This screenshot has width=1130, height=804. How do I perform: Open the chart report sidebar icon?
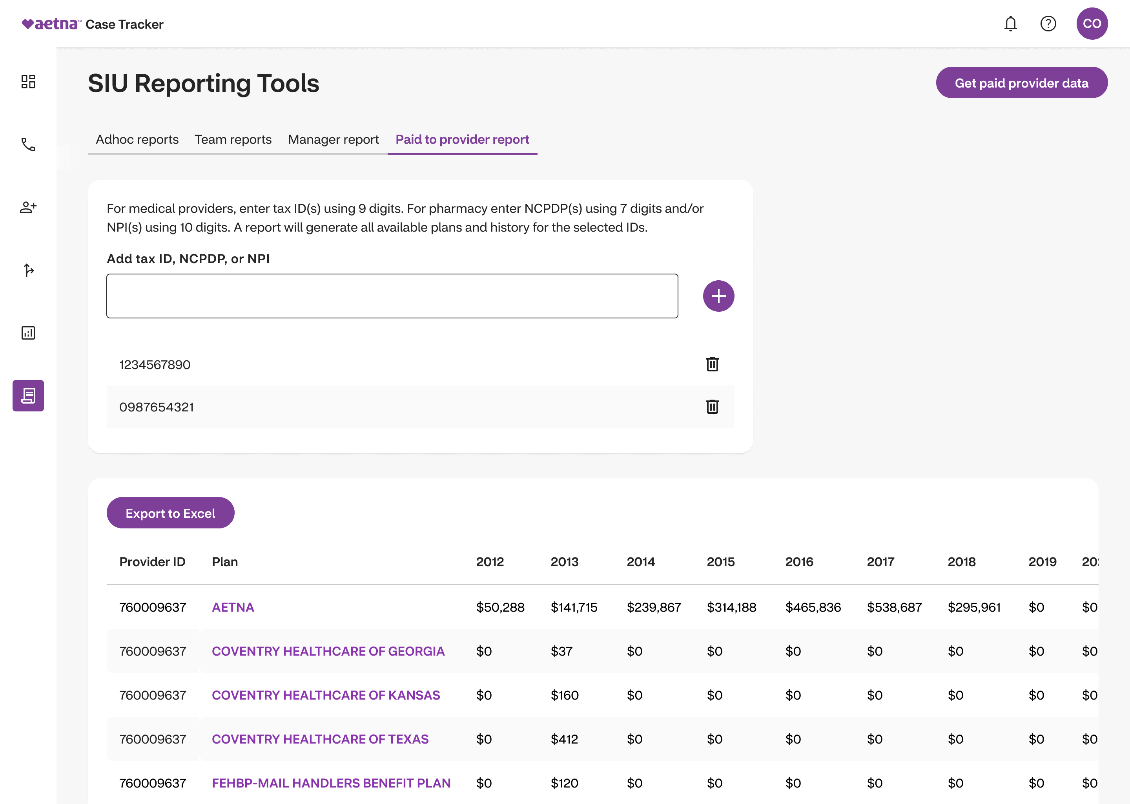[x=28, y=333]
